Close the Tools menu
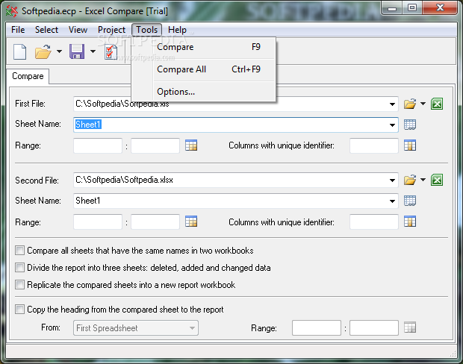The image size is (463, 364). [147, 30]
